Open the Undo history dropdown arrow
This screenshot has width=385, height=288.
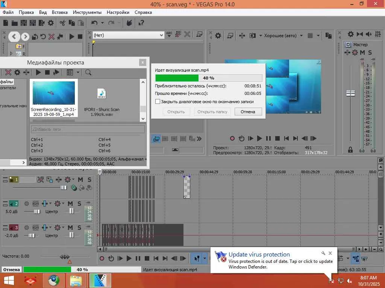click(102, 23)
